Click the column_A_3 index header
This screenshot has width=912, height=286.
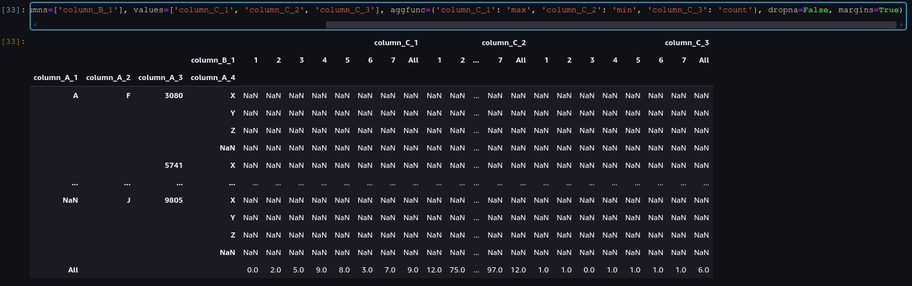point(161,77)
